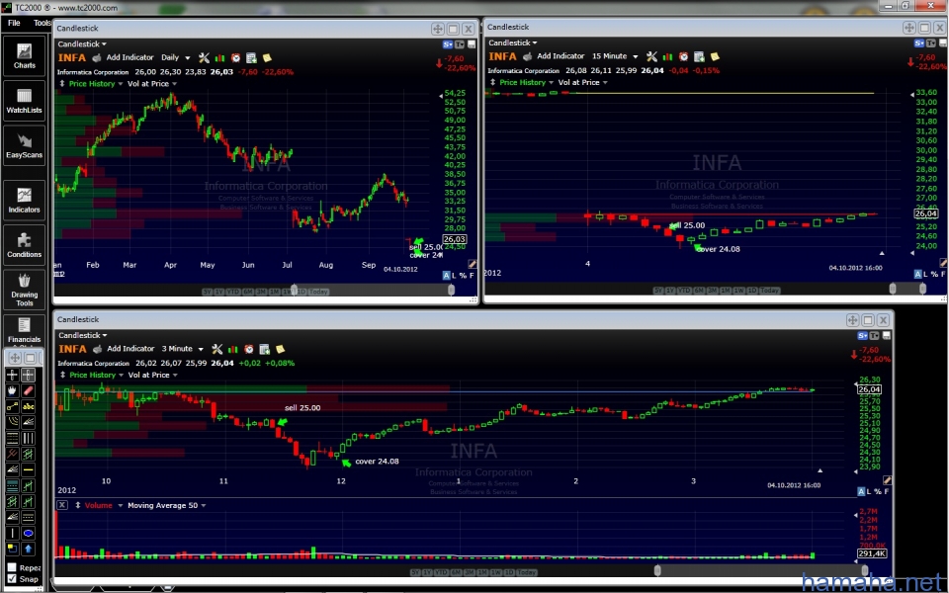The width and height of the screenshot is (949, 593).
Task: Click the INFA symbol in the 3 Minute chart
Action: 72,349
